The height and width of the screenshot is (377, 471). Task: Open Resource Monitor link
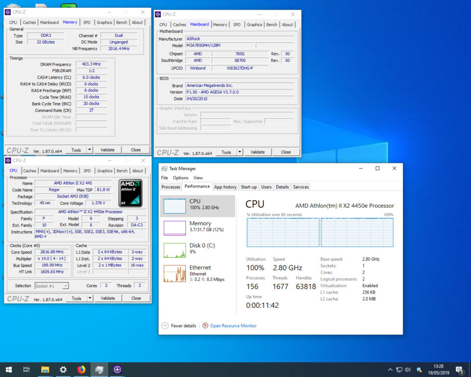pos(234,325)
